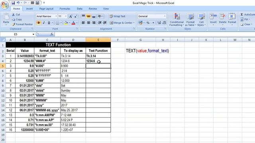Open the text orientation options
The width and height of the screenshot is (255, 143).
(x=100, y=16)
